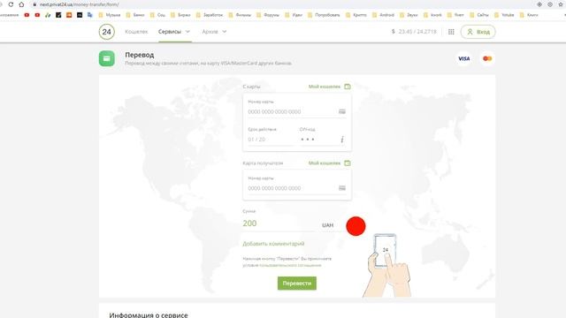The height and width of the screenshot is (318, 566).
Task: Open the Книги bookmark folder
Action: (529, 15)
